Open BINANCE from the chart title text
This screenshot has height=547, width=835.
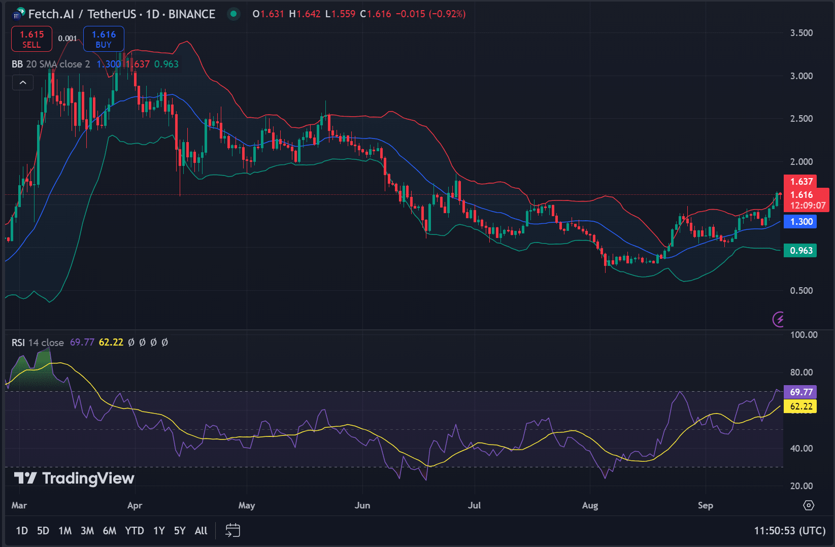point(192,14)
